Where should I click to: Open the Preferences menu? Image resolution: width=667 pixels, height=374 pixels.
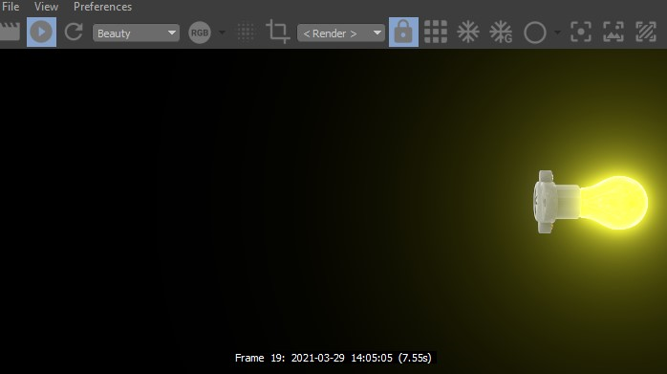click(102, 7)
